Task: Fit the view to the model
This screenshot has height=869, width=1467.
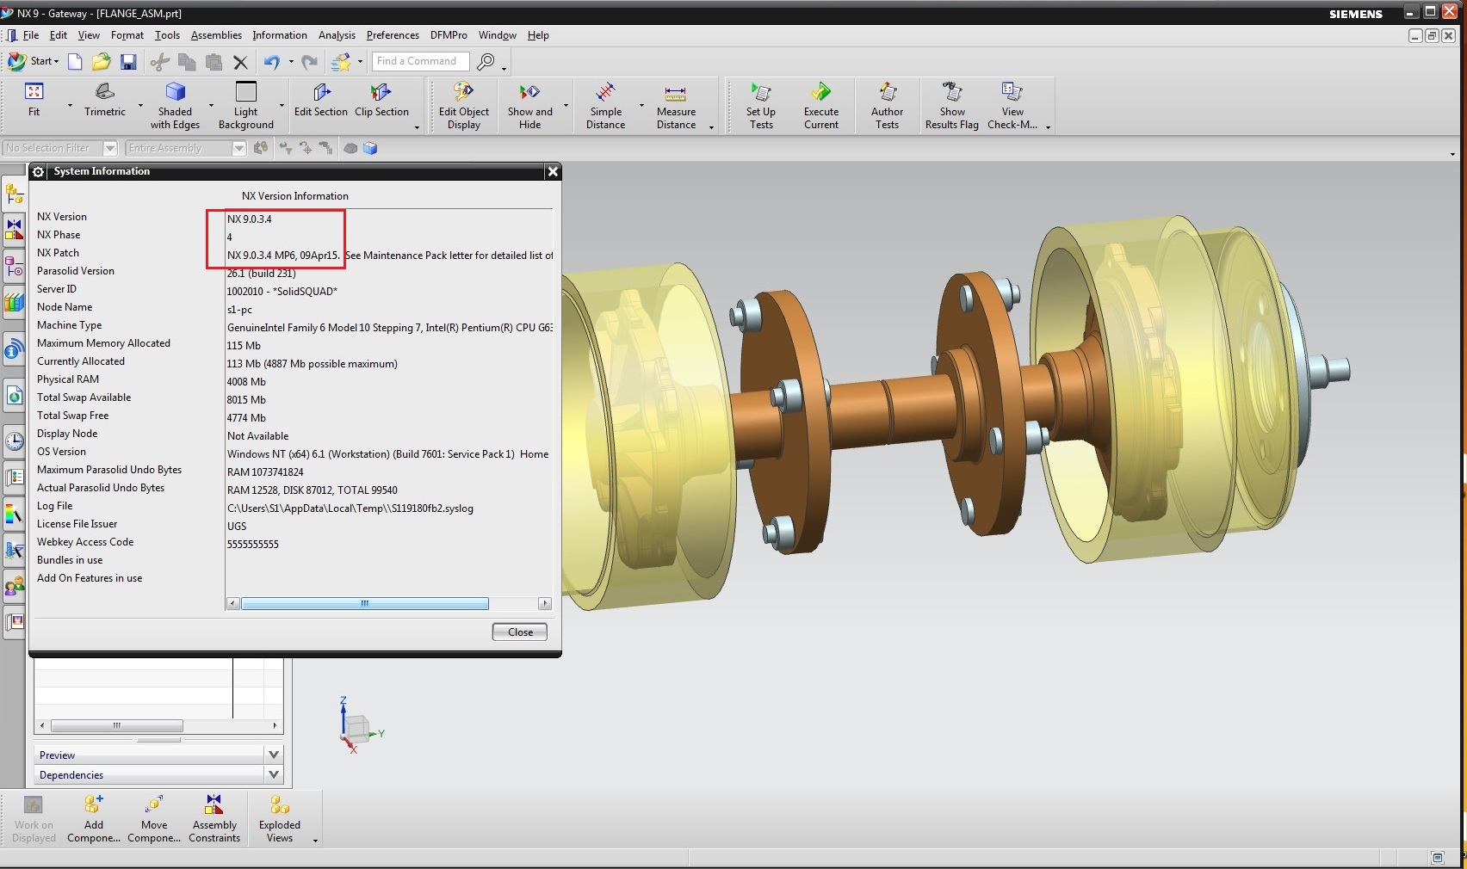Action: click(34, 102)
